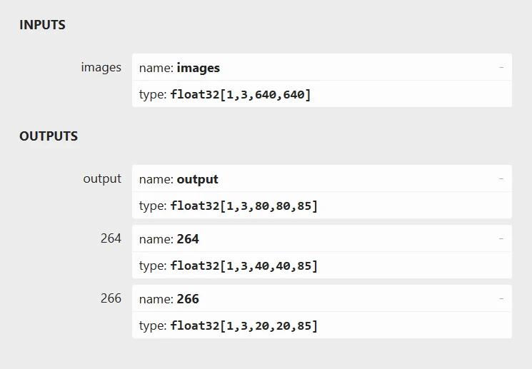Screen dimensions: 532x369
Task: Collapse the output entry details
Action: [501, 178]
